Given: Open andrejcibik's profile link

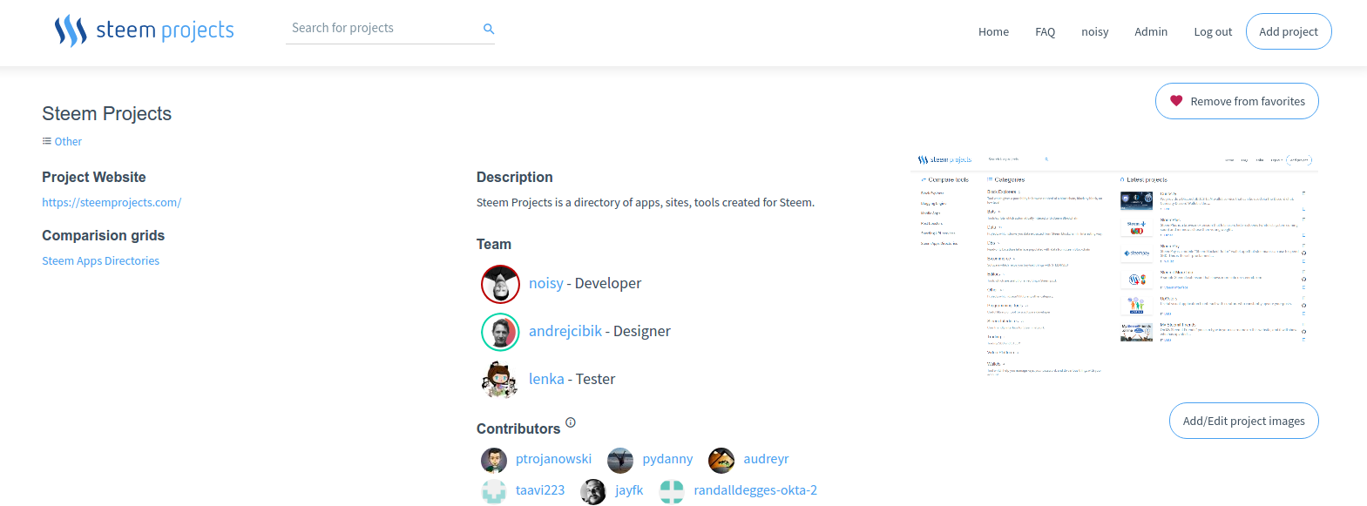Looking at the screenshot, I should click(565, 331).
